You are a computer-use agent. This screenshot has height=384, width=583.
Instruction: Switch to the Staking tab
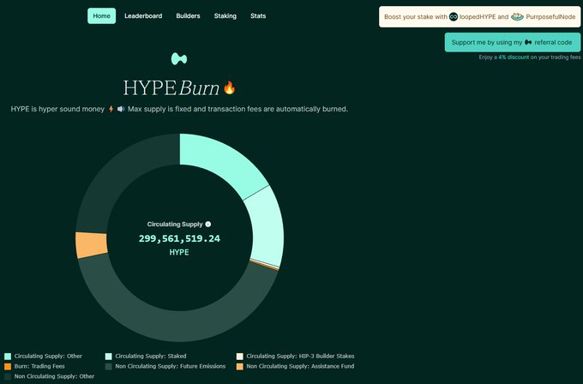coord(225,16)
